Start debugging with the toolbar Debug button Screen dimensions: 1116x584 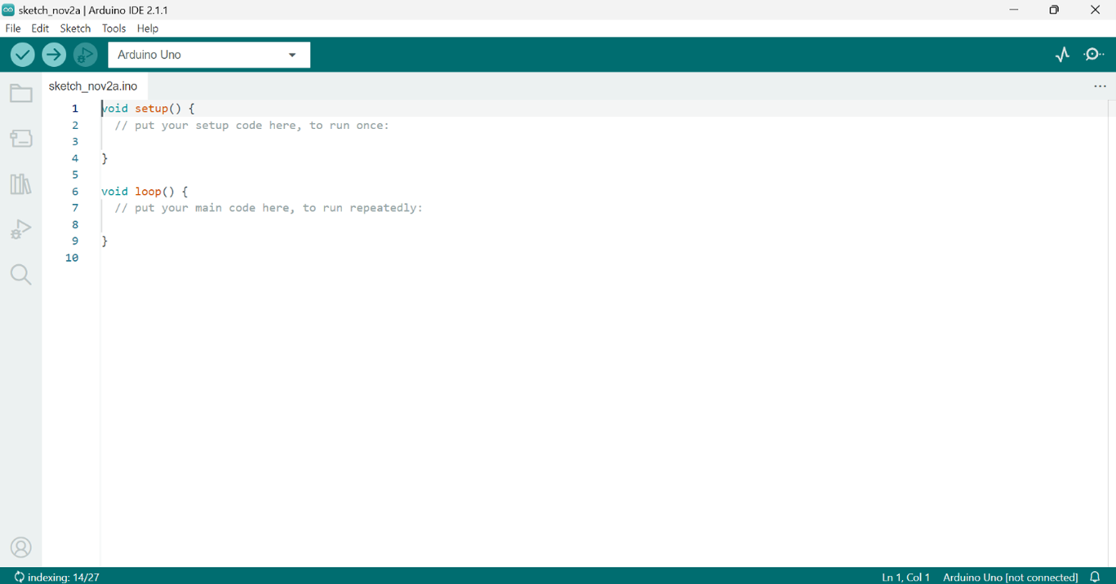[85, 55]
